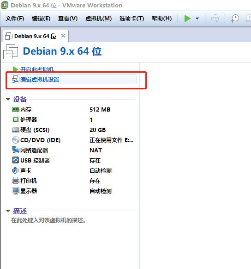
Task: Click the large virtual machine icon beside title
Action: 11,52
